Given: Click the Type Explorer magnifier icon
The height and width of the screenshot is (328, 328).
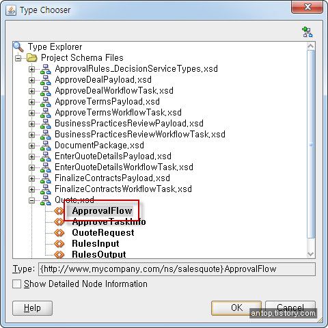Looking at the screenshot, I should tap(18, 46).
